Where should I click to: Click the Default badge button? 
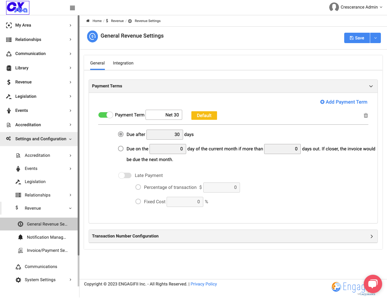(x=204, y=116)
